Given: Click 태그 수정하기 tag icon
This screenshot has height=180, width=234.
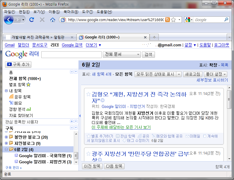Looking at the screenshot, I should pos(124,140).
